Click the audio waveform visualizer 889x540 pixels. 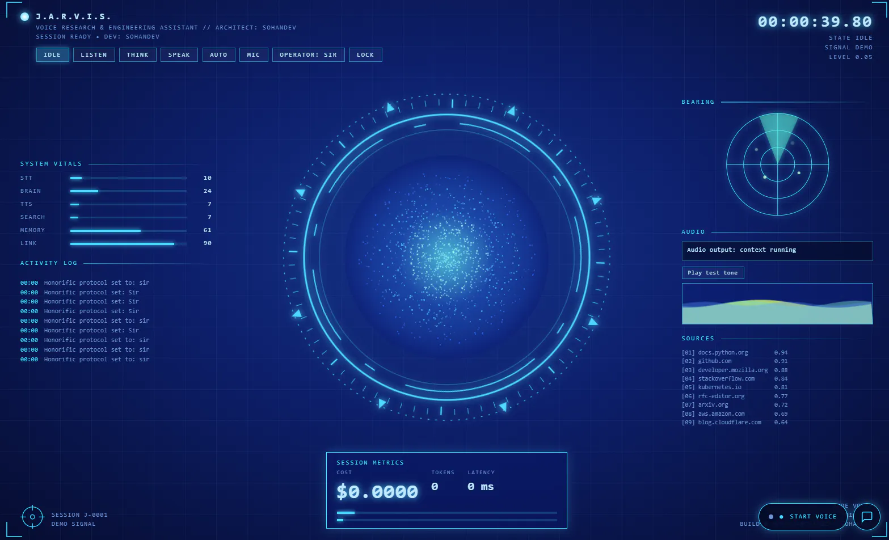[777, 303]
